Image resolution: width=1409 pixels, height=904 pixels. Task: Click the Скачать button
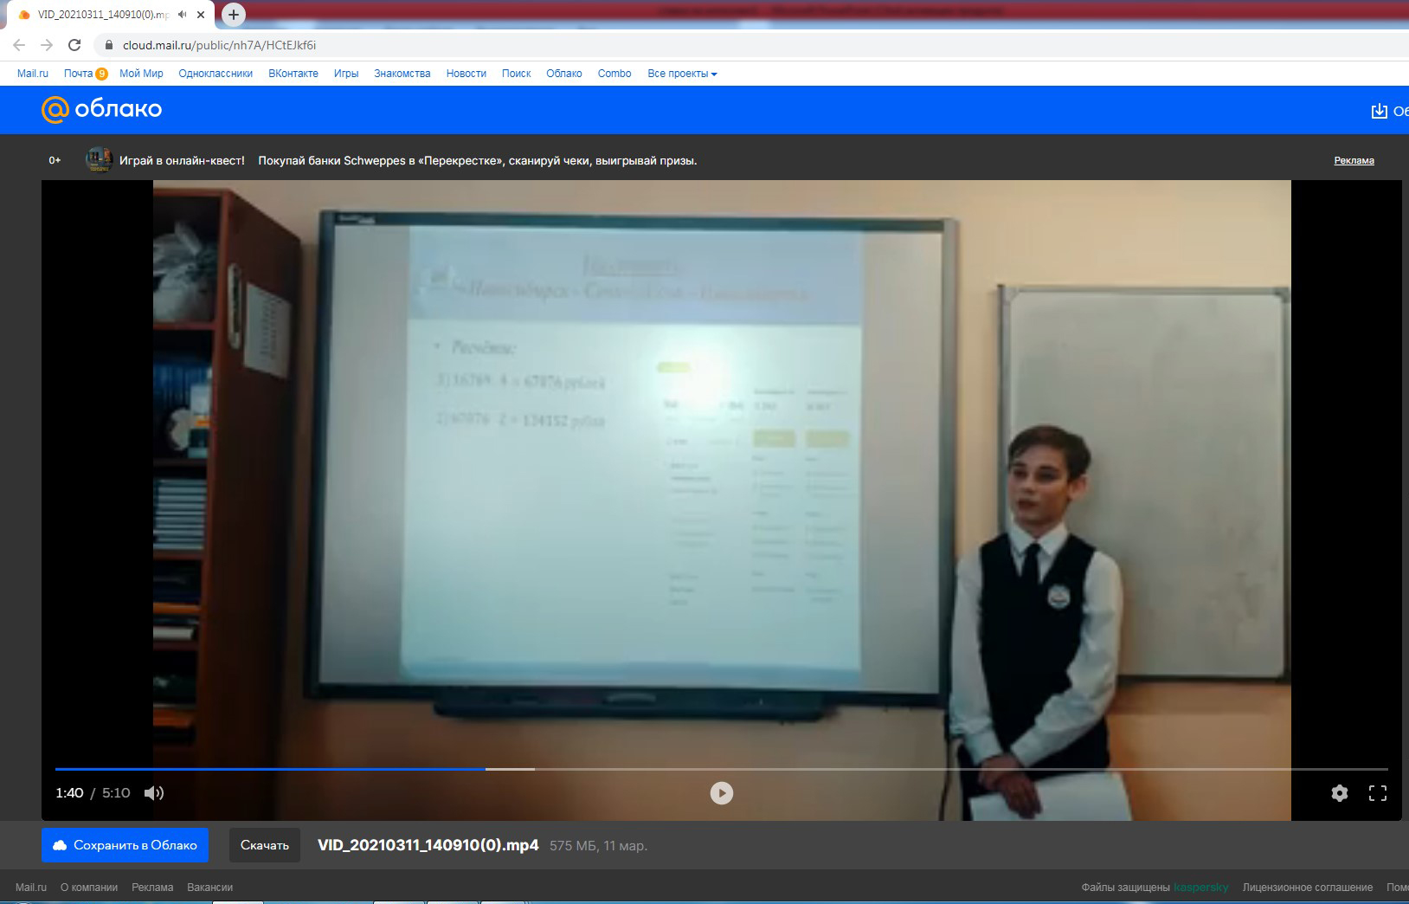[x=264, y=845]
